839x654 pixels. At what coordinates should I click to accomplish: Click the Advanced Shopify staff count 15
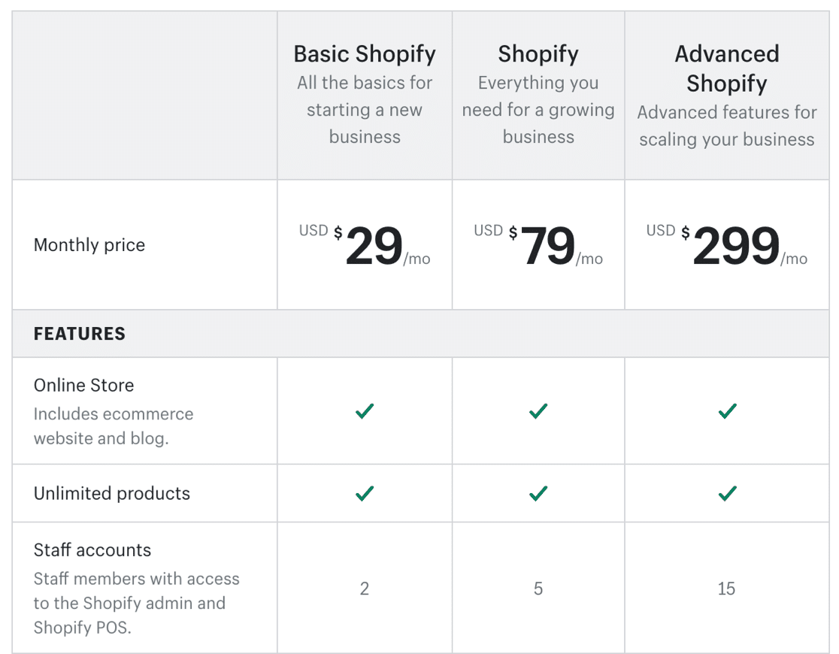(x=726, y=589)
